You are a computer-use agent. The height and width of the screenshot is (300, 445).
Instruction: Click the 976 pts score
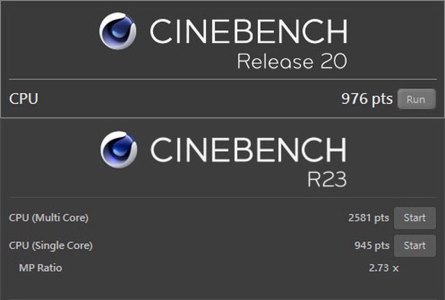(x=366, y=99)
